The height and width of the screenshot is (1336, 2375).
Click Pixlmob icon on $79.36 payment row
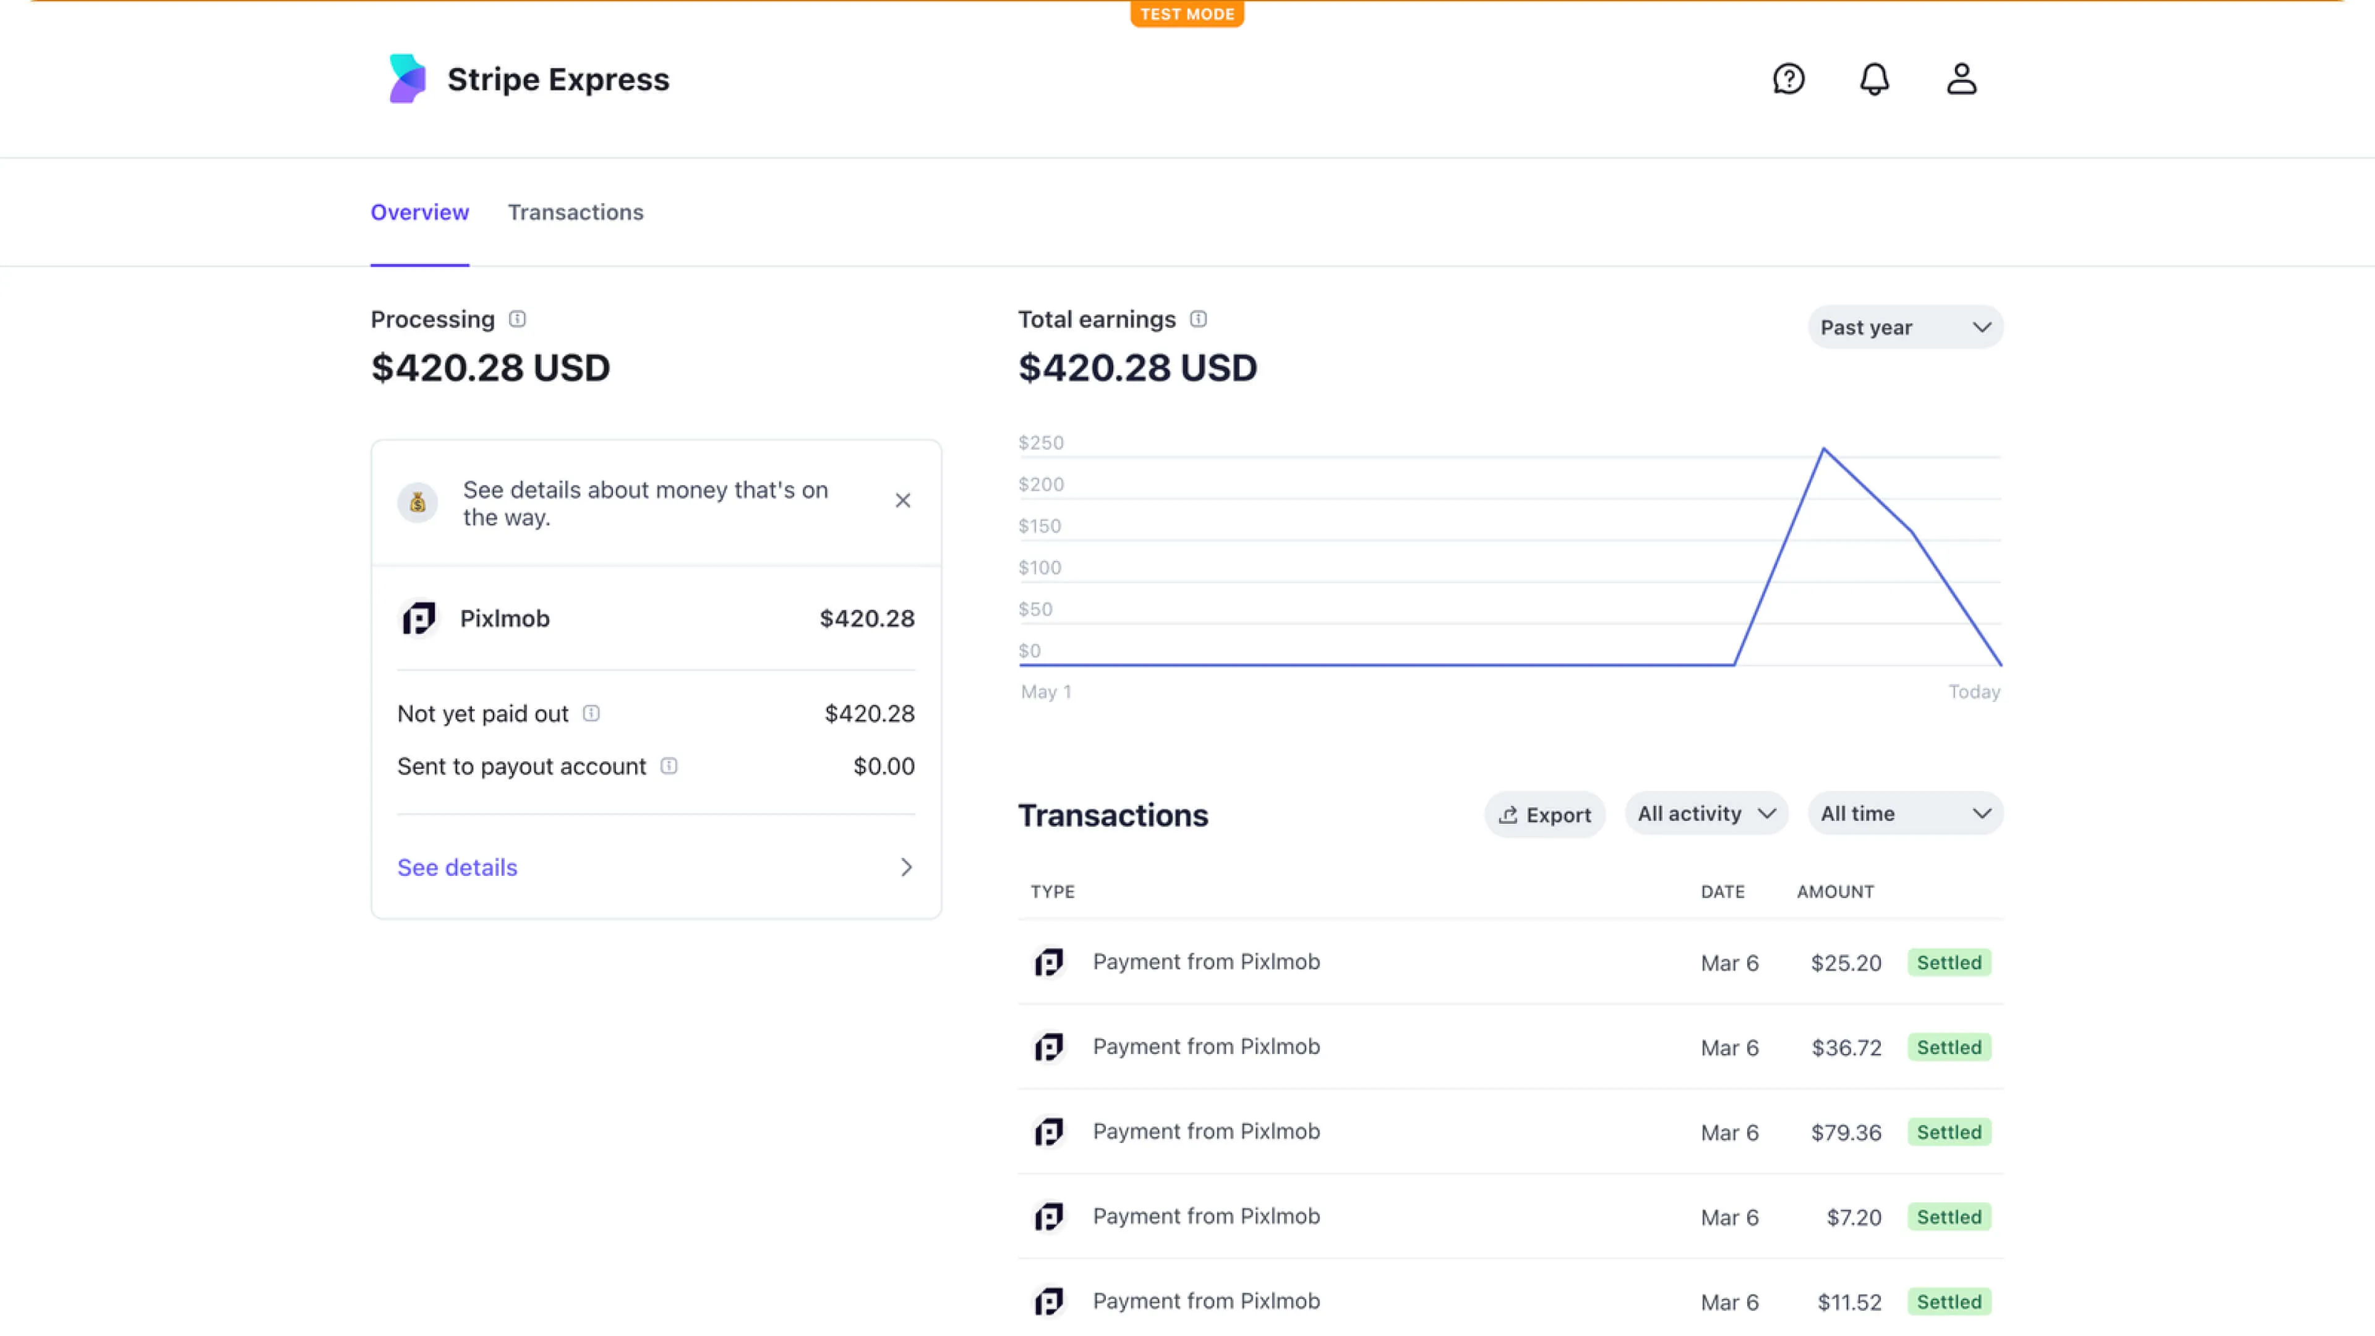click(1049, 1133)
